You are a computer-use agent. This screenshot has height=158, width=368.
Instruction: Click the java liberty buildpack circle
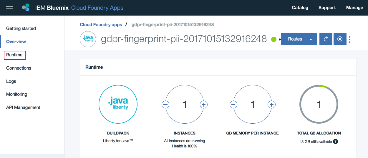(118, 104)
